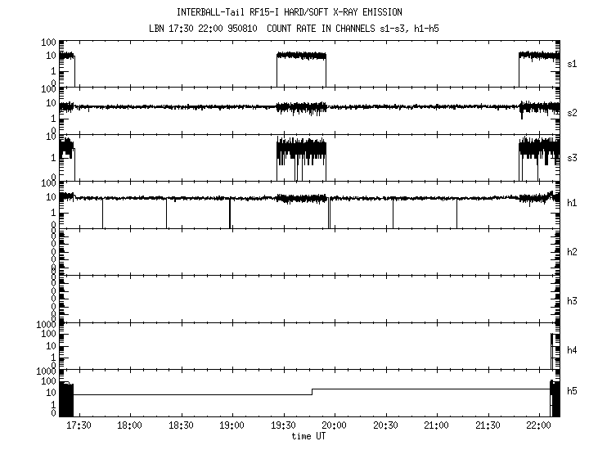Select the 22:00 time axis tick label
This screenshot has width=589, height=450.
pos(538,426)
